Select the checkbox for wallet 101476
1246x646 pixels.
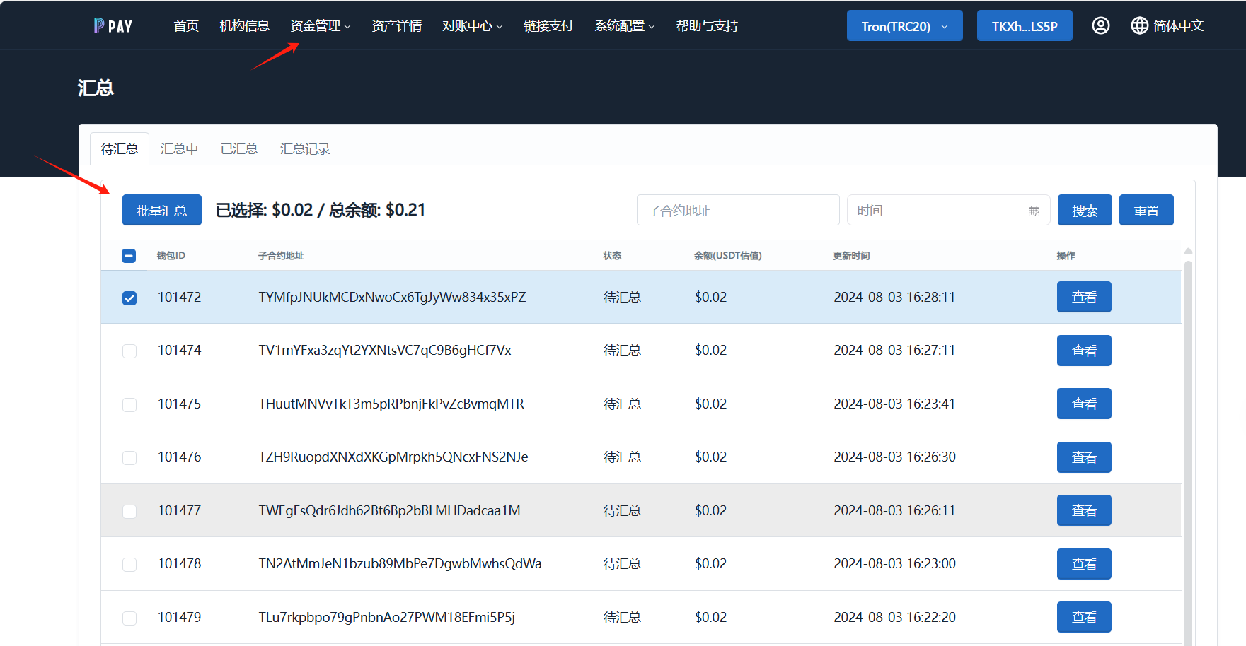coord(129,457)
